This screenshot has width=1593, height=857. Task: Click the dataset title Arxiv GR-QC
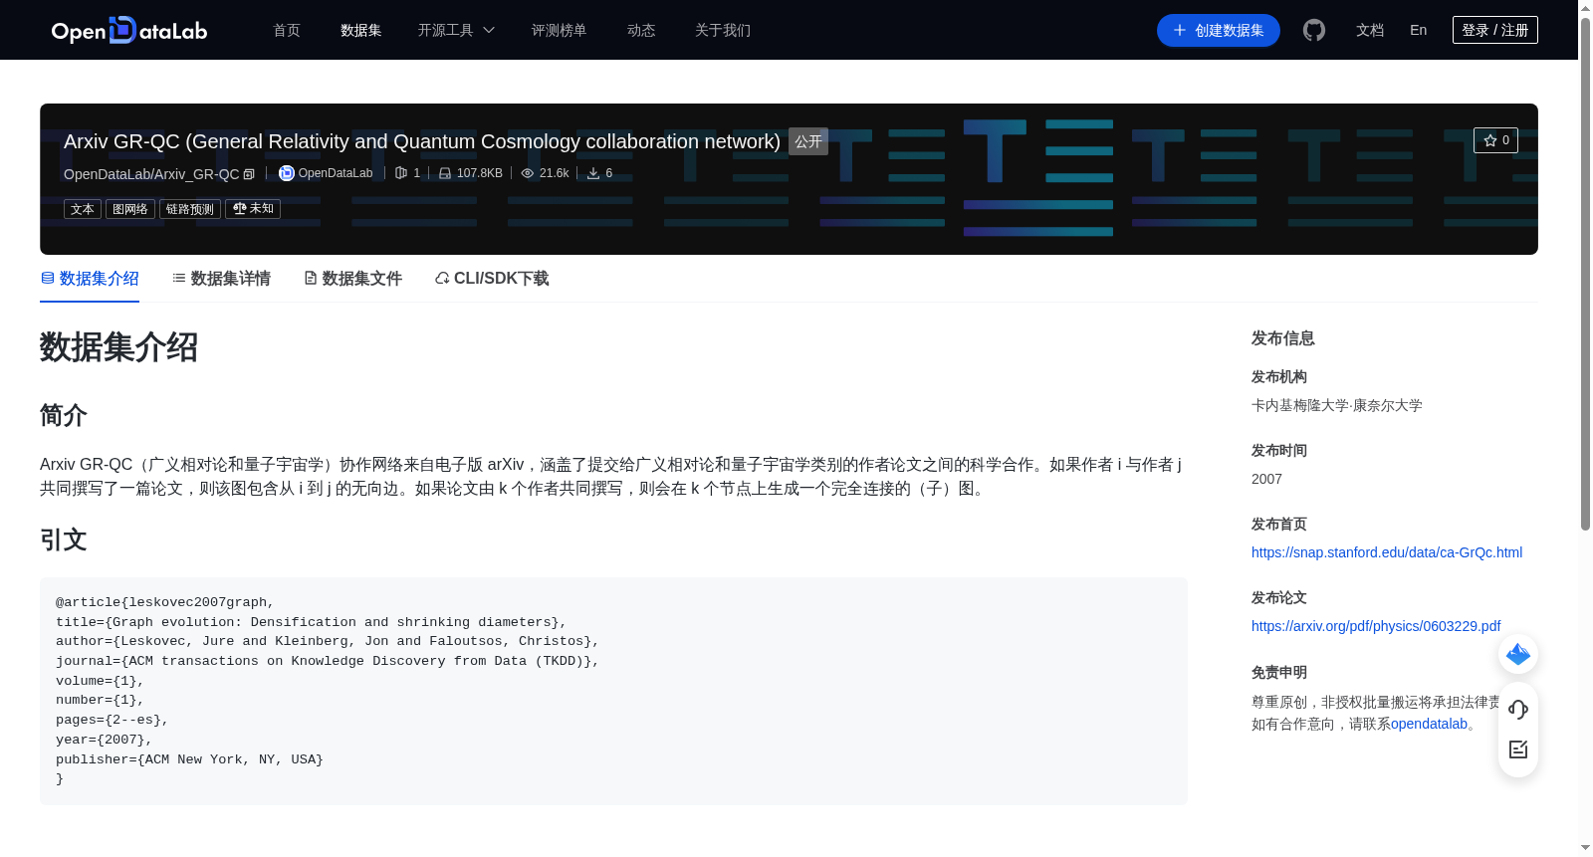(422, 141)
